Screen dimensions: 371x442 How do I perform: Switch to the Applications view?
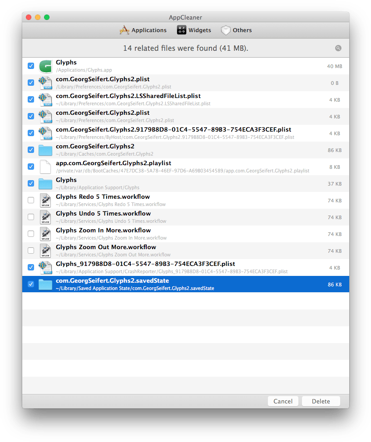(143, 30)
